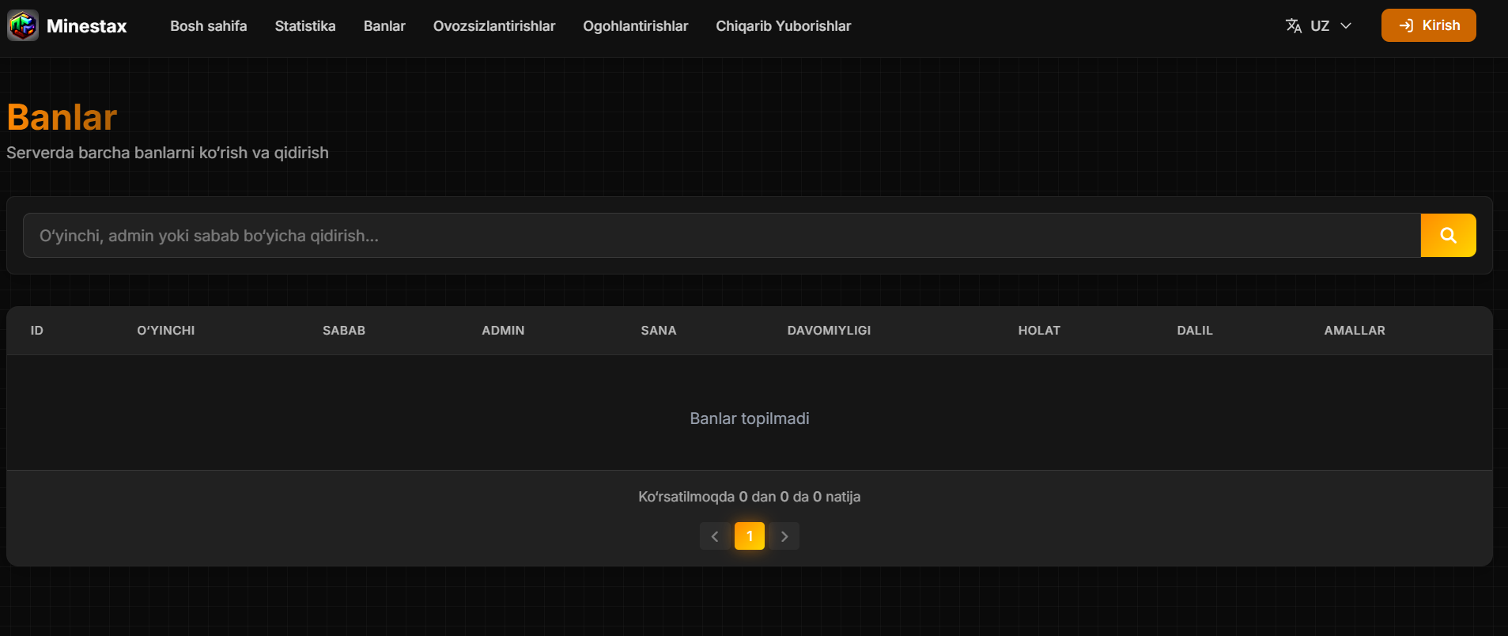The height and width of the screenshot is (636, 1508).
Task: Open Chiqarib Yuborishlar page
Action: click(784, 26)
